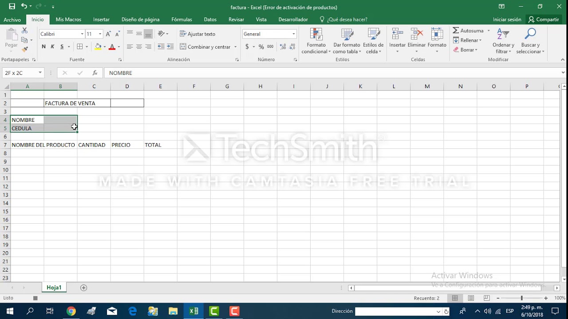The image size is (568, 319).
Task: Click the Increase indent icon
Action: tap(170, 47)
